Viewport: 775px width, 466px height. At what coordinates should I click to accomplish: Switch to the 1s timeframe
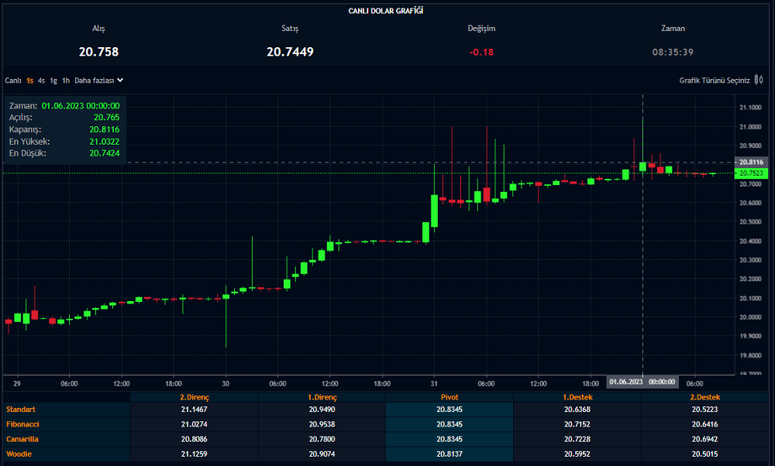pos(29,81)
